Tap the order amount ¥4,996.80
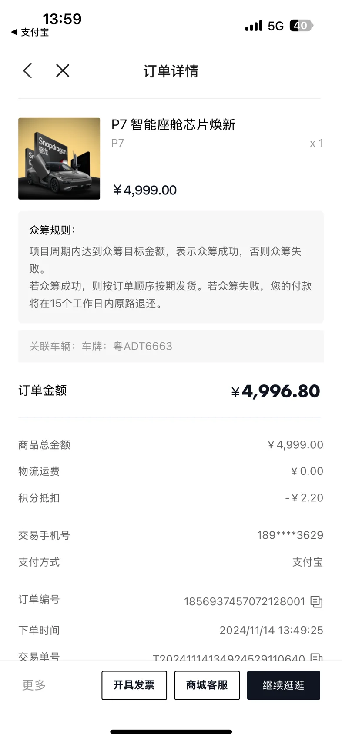This screenshot has width=342, height=741. point(275,391)
